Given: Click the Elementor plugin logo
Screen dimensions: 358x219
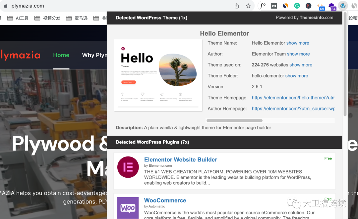Looking at the screenshot, I should [128, 167].
